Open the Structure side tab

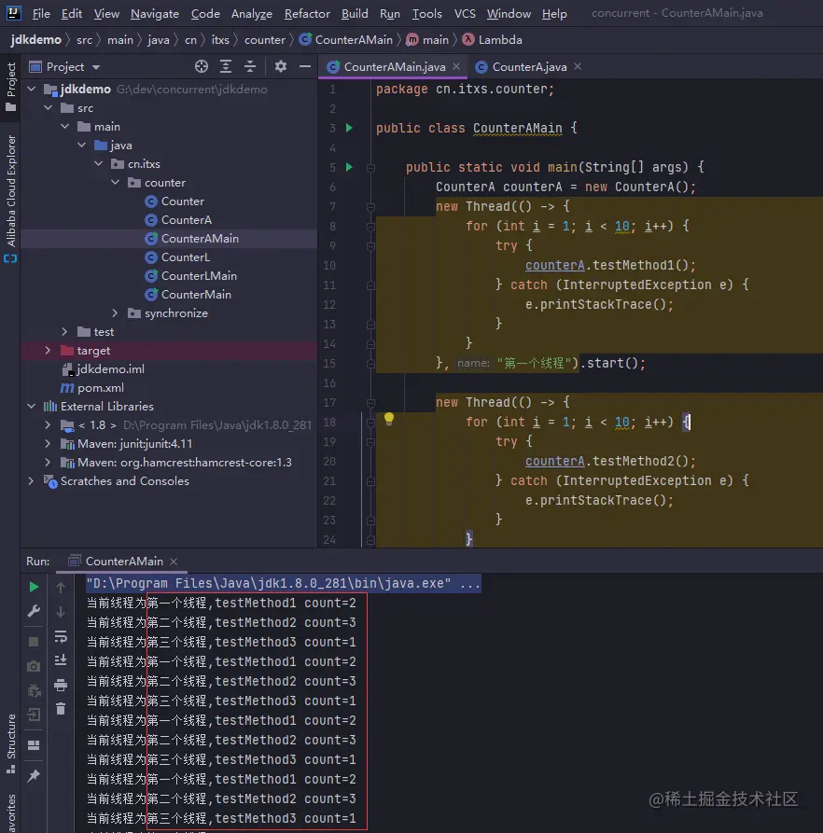pos(10,743)
